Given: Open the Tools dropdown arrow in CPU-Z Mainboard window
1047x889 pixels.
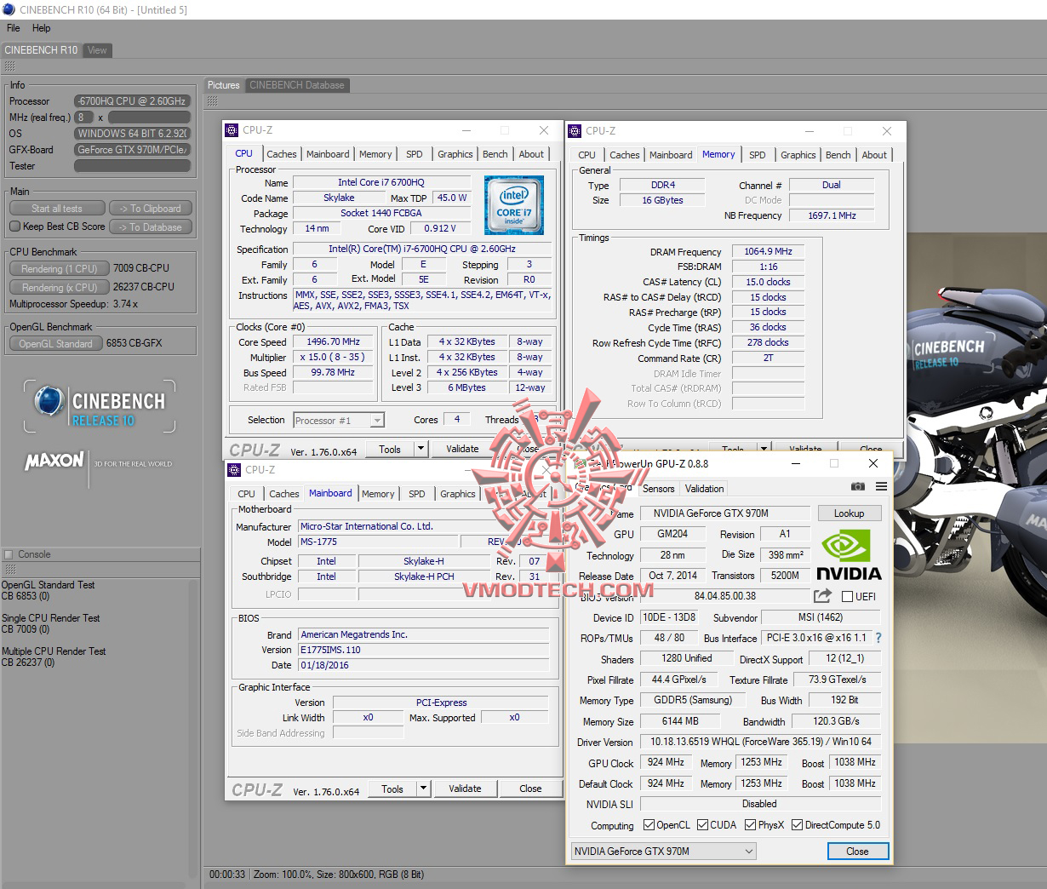Looking at the screenshot, I should (423, 789).
